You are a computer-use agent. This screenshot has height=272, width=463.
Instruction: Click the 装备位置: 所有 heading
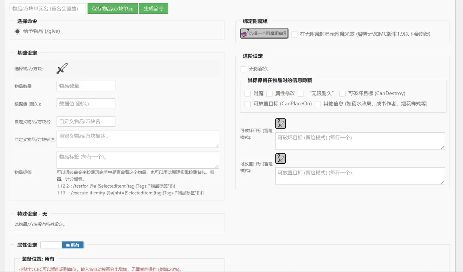(38, 259)
